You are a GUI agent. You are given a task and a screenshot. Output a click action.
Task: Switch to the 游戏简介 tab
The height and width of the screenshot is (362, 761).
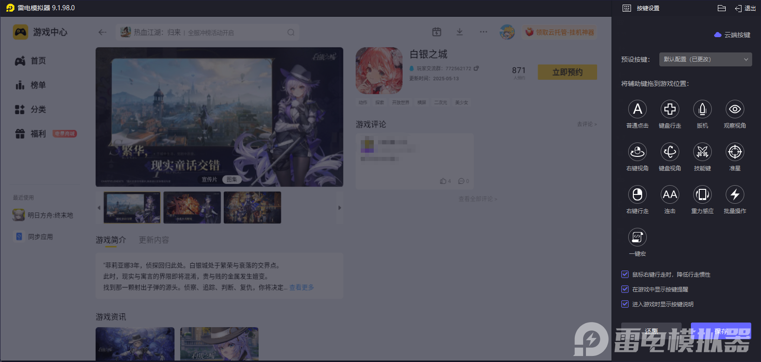pyautogui.click(x=111, y=240)
